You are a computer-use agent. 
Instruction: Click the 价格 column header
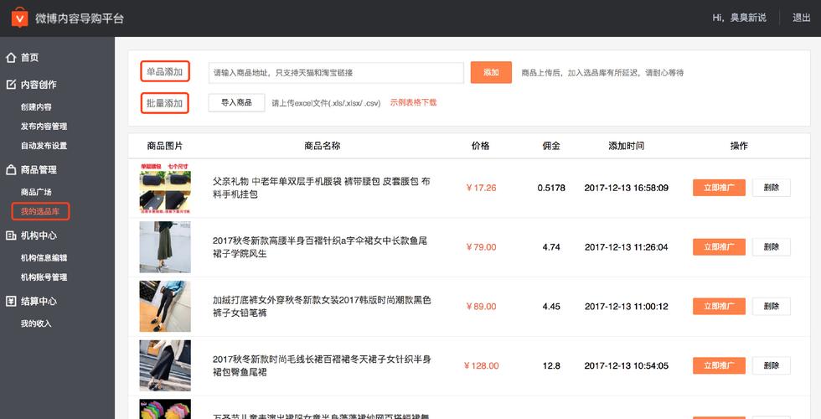click(x=481, y=146)
